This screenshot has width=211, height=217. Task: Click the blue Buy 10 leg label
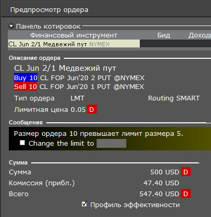pyautogui.click(x=25, y=78)
